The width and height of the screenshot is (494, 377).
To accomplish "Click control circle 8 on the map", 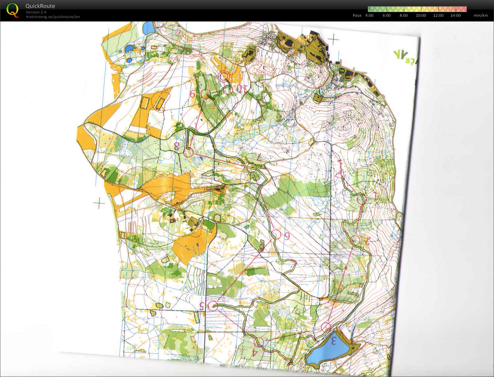I will coord(188,153).
